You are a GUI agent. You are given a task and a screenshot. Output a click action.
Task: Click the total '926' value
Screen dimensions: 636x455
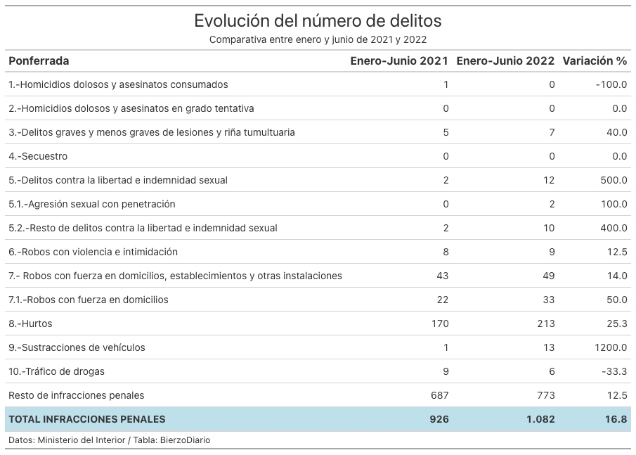click(439, 419)
